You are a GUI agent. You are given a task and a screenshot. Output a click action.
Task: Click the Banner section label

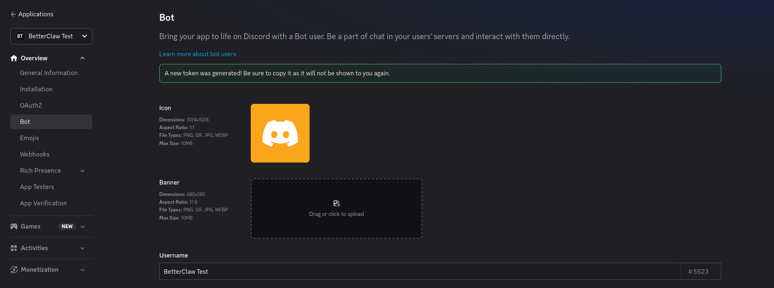(169, 182)
